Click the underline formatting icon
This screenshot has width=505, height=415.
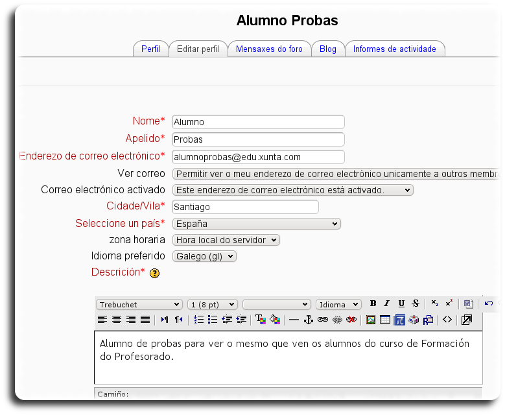click(x=401, y=303)
